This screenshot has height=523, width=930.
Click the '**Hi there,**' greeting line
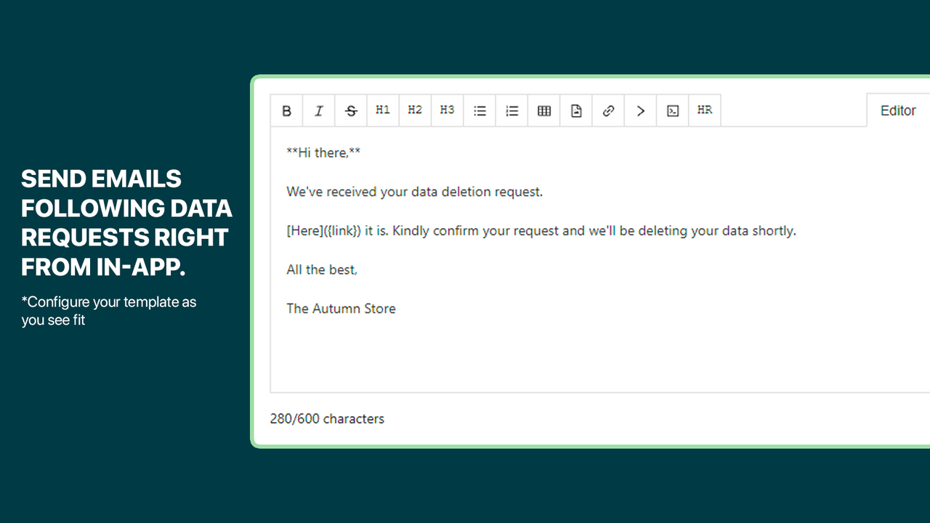click(323, 153)
